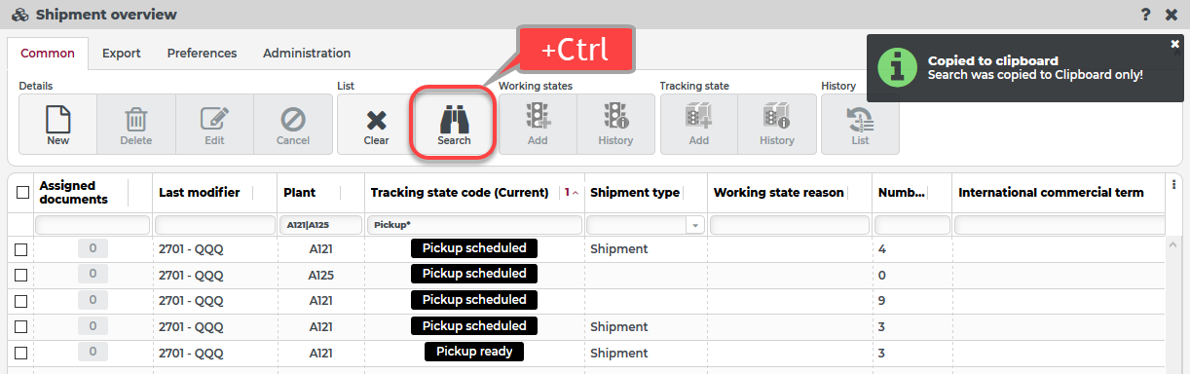Check the first row's checkbox
The height and width of the screenshot is (374, 1190).
(x=21, y=249)
